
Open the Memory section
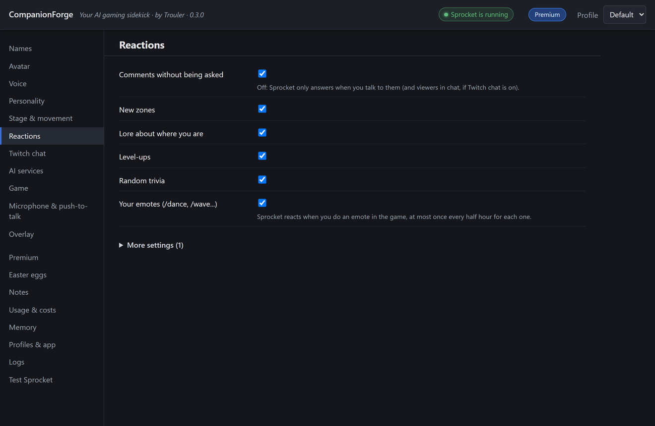pos(52,327)
